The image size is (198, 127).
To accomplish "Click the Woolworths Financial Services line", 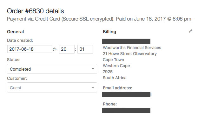I will coord(132,48).
